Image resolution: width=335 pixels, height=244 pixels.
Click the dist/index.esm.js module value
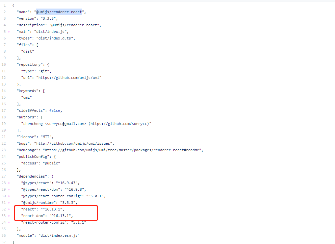pos(59,235)
